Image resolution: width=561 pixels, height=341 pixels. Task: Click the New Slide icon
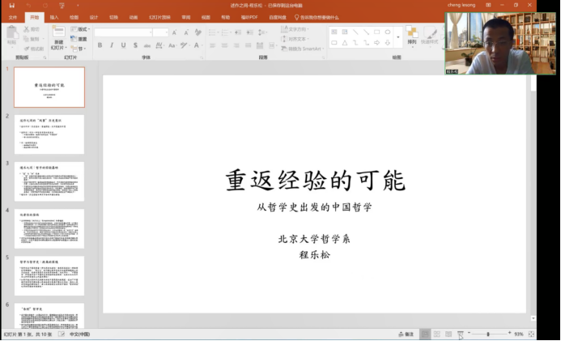(x=58, y=34)
